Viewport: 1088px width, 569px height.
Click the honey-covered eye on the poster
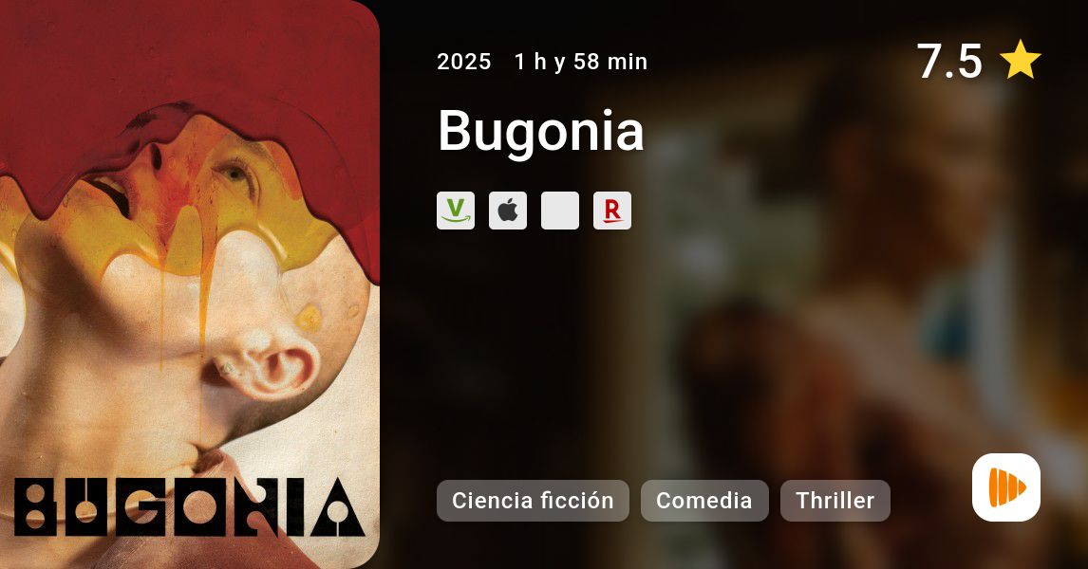click(x=234, y=172)
